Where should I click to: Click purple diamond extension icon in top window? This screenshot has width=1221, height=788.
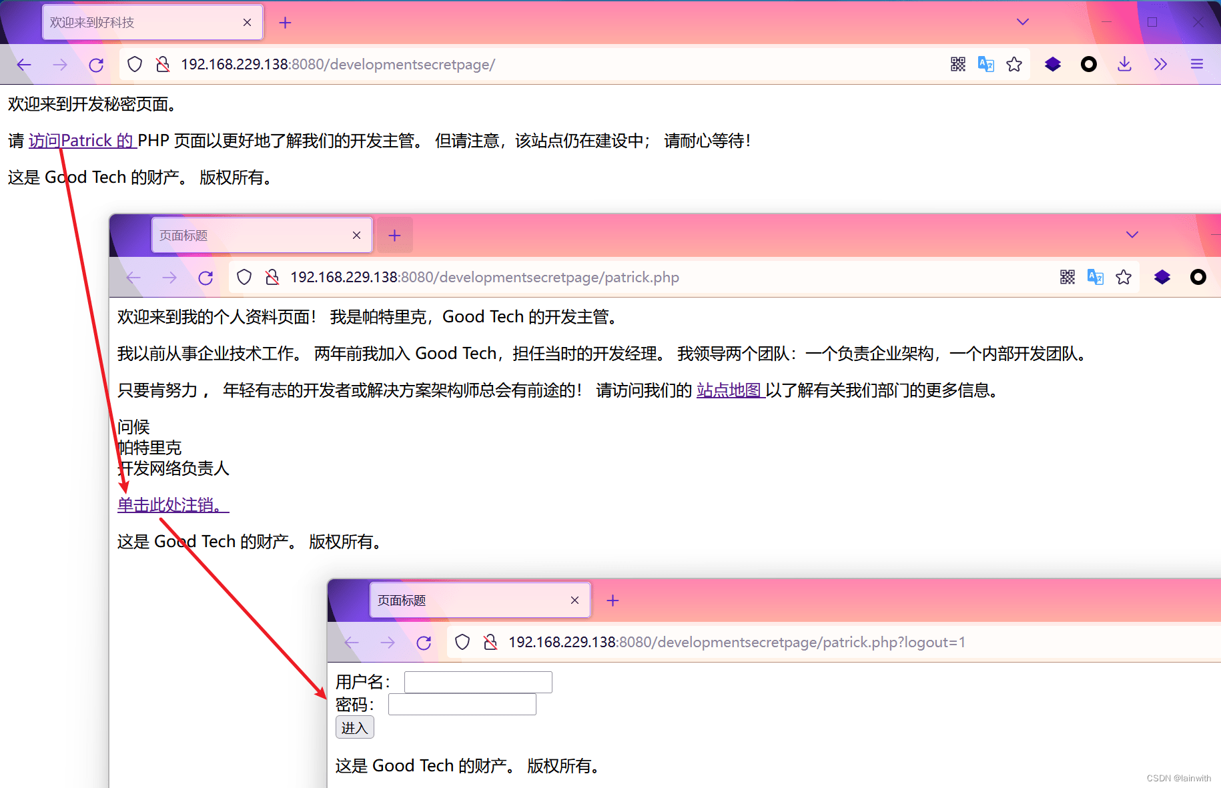[x=1053, y=64]
